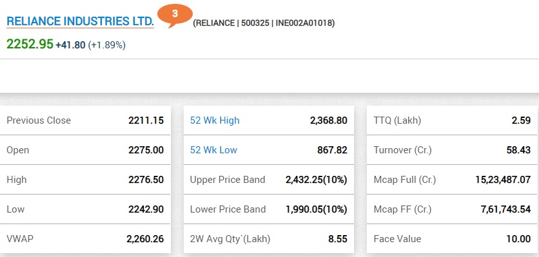Select the High value 2276.50
539x257 pixels.
pos(146,180)
